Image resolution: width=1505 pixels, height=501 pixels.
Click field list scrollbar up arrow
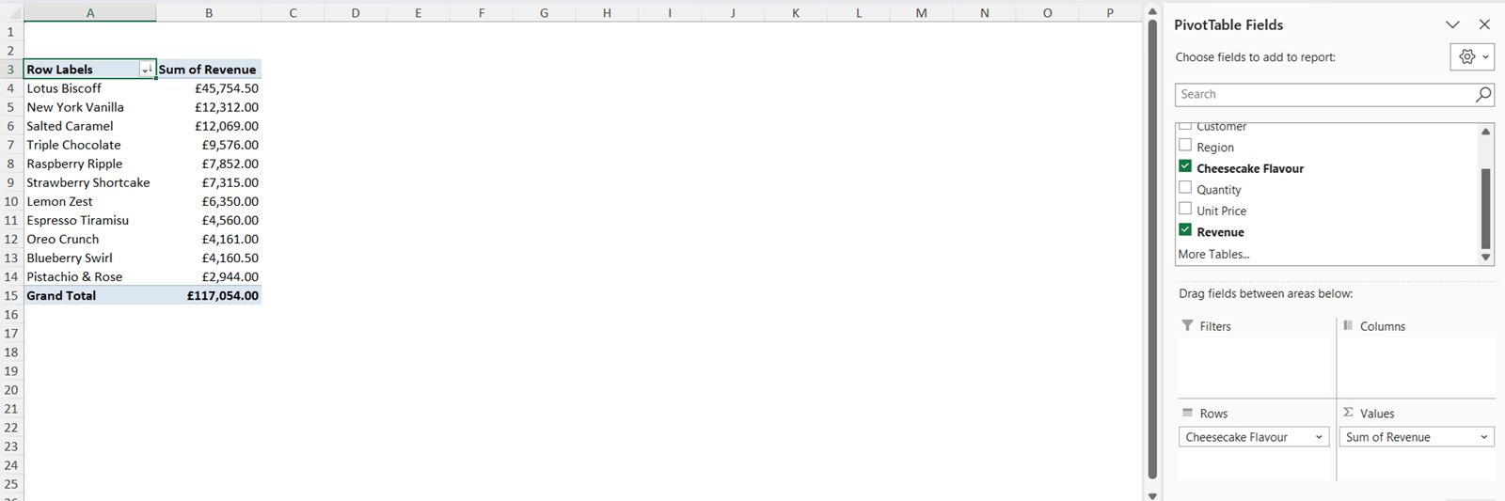pos(1486,132)
